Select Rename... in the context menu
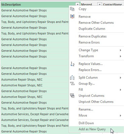The height and width of the screenshot is (134, 124). point(96,110)
